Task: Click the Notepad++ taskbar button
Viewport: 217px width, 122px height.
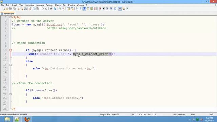Action: 17,119
